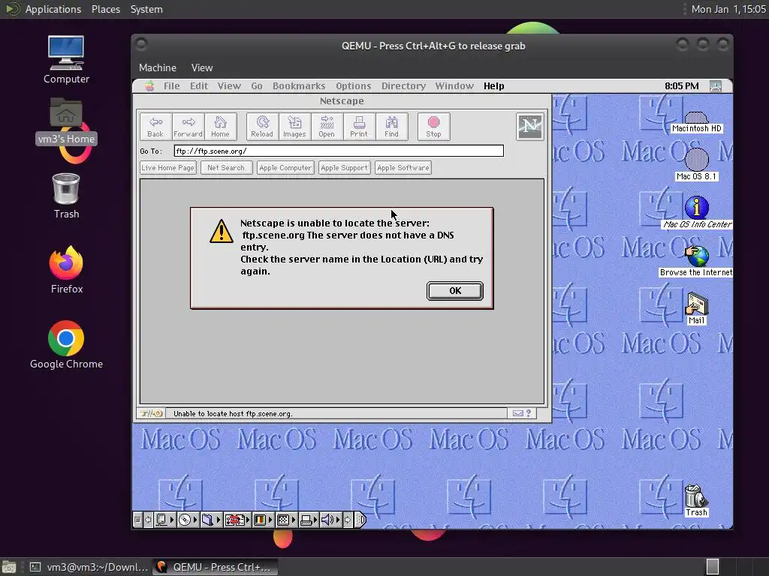Click the Live Home Page directory button
This screenshot has width=769, height=576.
click(167, 167)
